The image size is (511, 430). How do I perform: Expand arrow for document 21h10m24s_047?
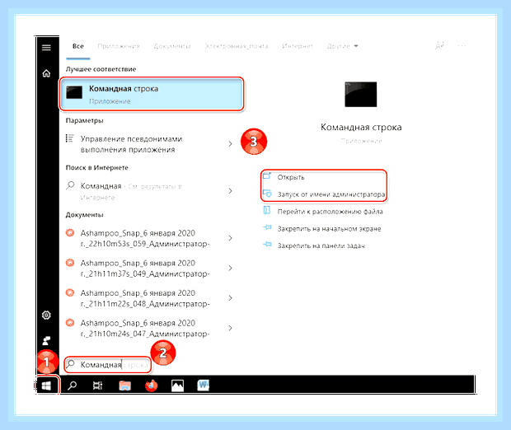pyautogui.click(x=230, y=328)
